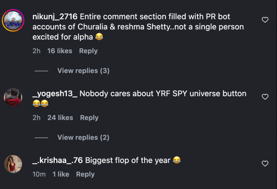Expand View replies (3) under nikunj_2716
Viewport: 277px width, 189px height.
83,71
